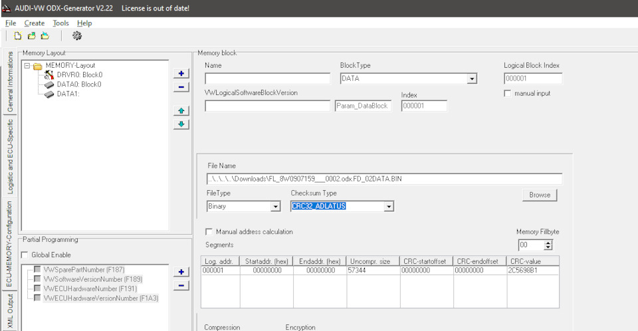Viewport: 638px width, 331px height.
Task: Remove partial programming entry with minus
Action: (181, 285)
